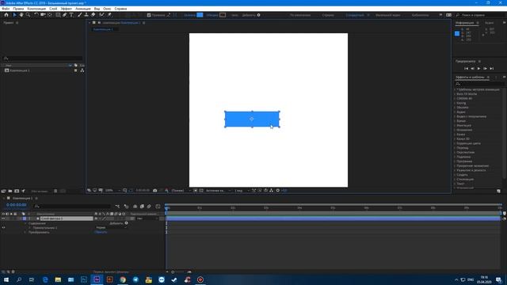
Task: Open the Graph Editor in timeline
Action: (x=158, y=206)
